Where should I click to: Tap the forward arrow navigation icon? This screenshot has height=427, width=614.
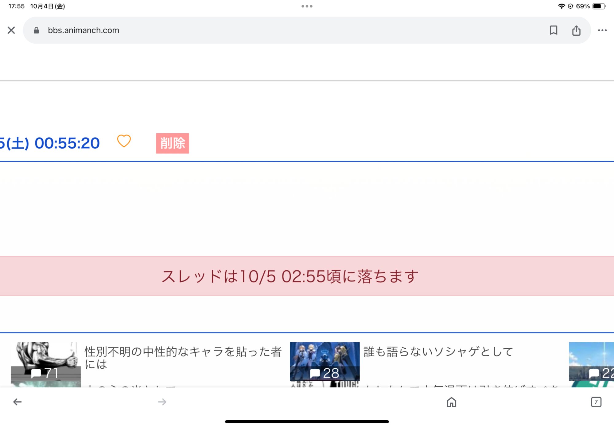[x=162, y=402]
